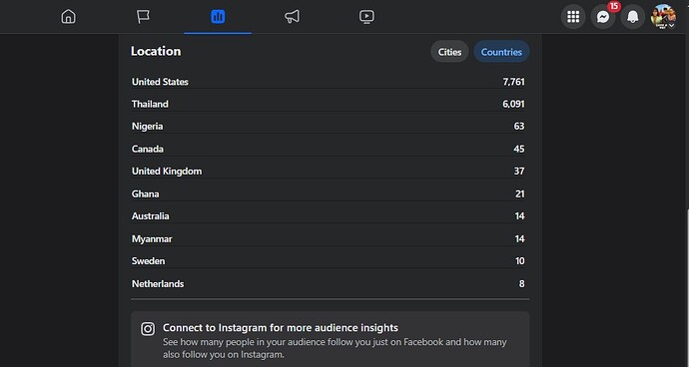Screen dimensions: 689x367
Task: Select the Insights bar chart icon
Action: point(218,17)
